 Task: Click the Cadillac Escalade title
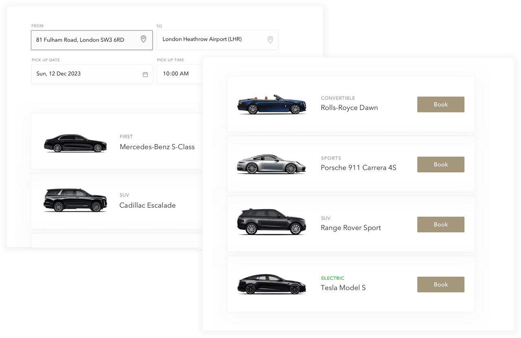(x=147, y=205)
